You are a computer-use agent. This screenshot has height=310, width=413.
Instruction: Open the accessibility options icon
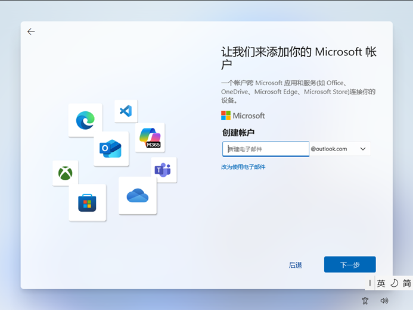click(x=365, y=300)
